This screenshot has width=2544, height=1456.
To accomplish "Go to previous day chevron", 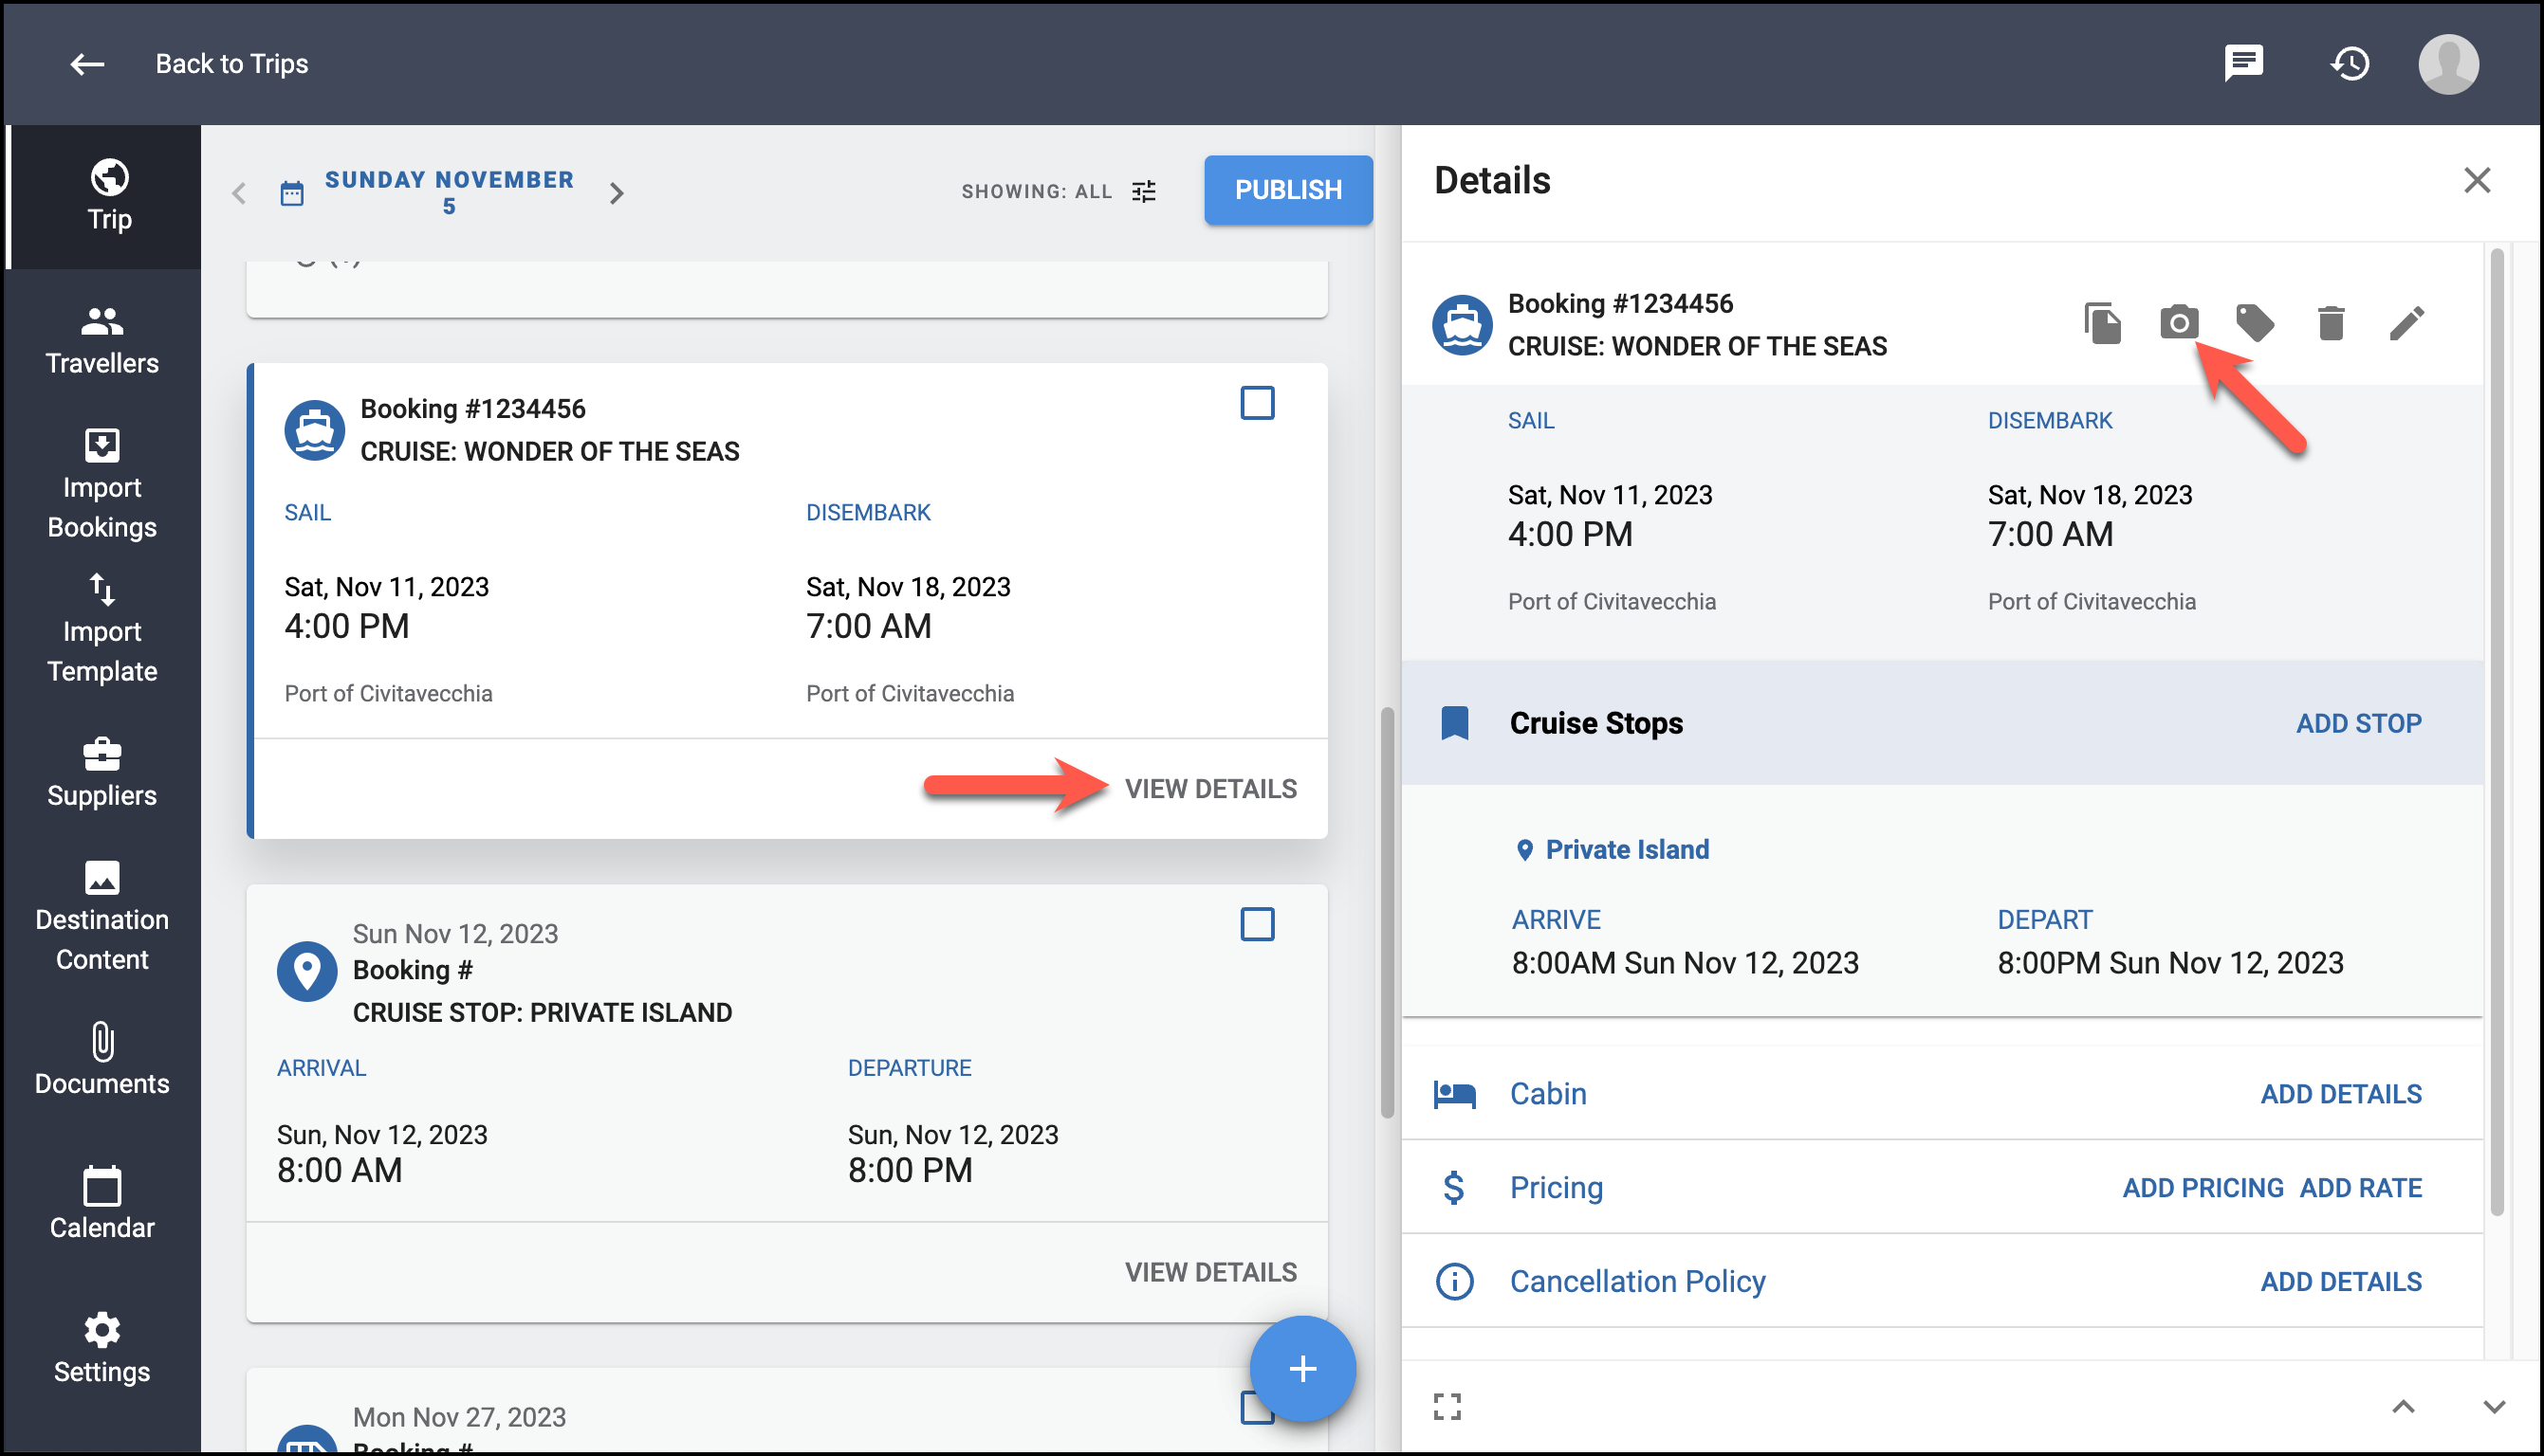I will 238,193.
